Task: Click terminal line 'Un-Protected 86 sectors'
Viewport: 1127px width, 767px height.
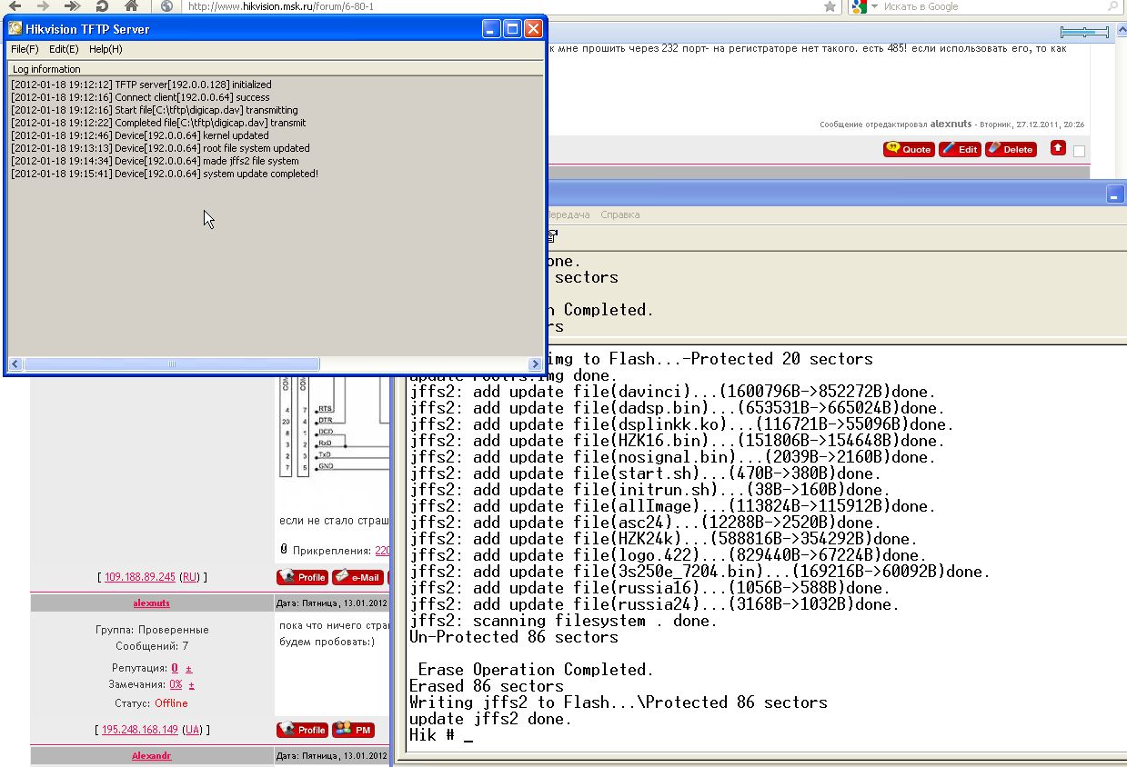Action: (514, 637)
